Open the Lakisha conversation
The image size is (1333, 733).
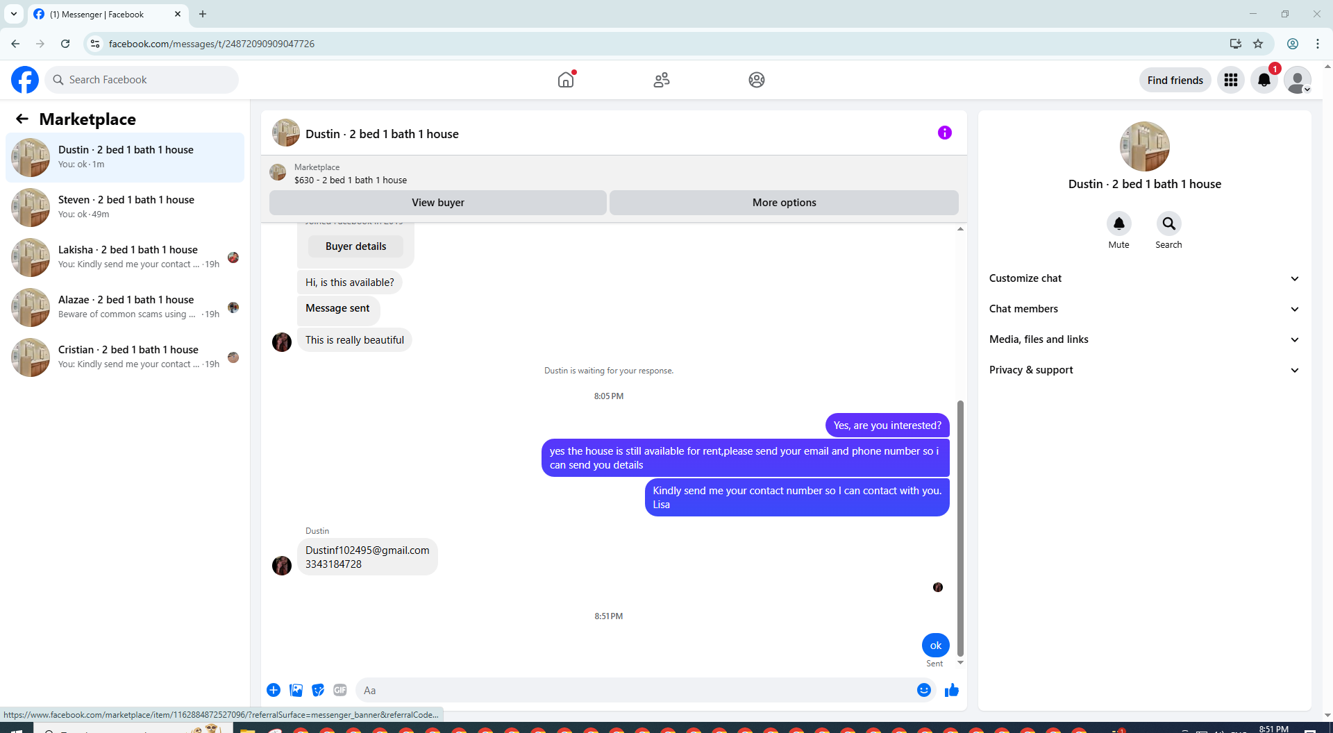tap(125, 258)
